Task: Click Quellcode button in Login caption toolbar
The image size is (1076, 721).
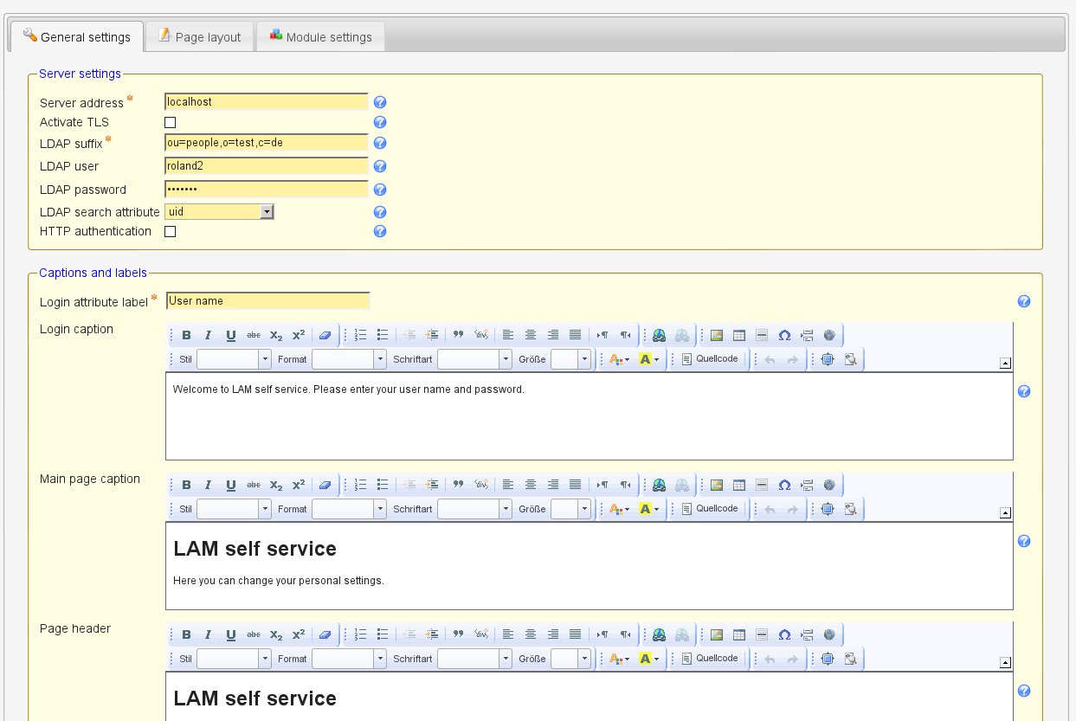Action: 710,359
